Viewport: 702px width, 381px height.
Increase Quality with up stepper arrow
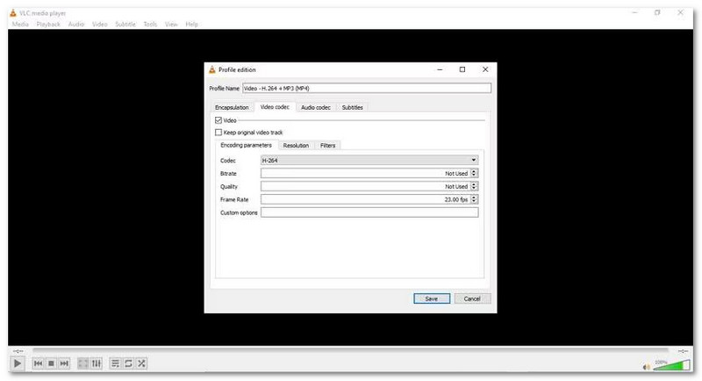474,184
